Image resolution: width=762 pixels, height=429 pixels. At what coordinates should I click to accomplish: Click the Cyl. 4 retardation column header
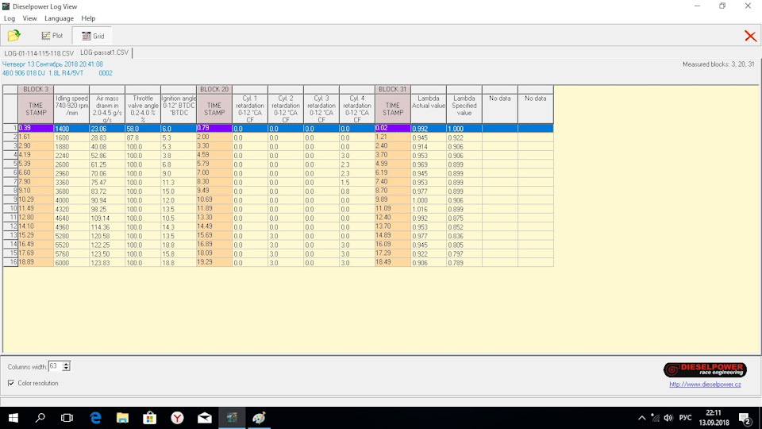point(357,109)
